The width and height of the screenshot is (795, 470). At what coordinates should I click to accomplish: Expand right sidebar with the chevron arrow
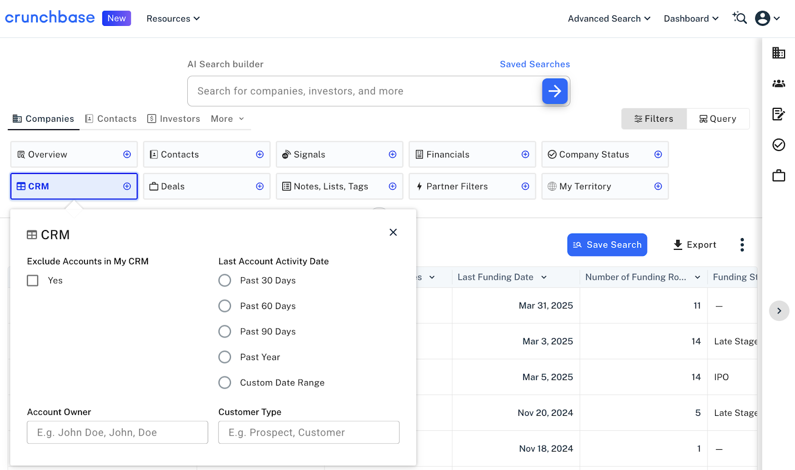tap(779, 311)
